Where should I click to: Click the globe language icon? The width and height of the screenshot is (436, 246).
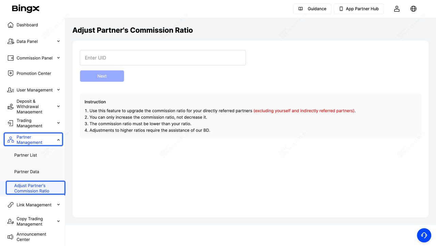pos(414,9)
